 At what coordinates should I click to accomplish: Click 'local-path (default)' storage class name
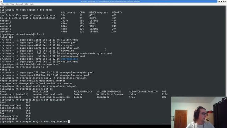coord(14,94)
